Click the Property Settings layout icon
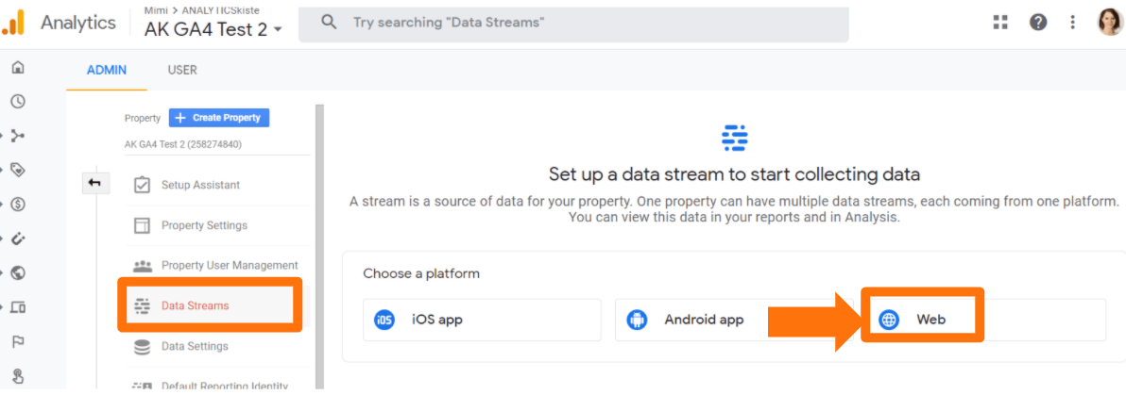The height and width of the screenshot is (395, 1126). (x=143, y=225)
